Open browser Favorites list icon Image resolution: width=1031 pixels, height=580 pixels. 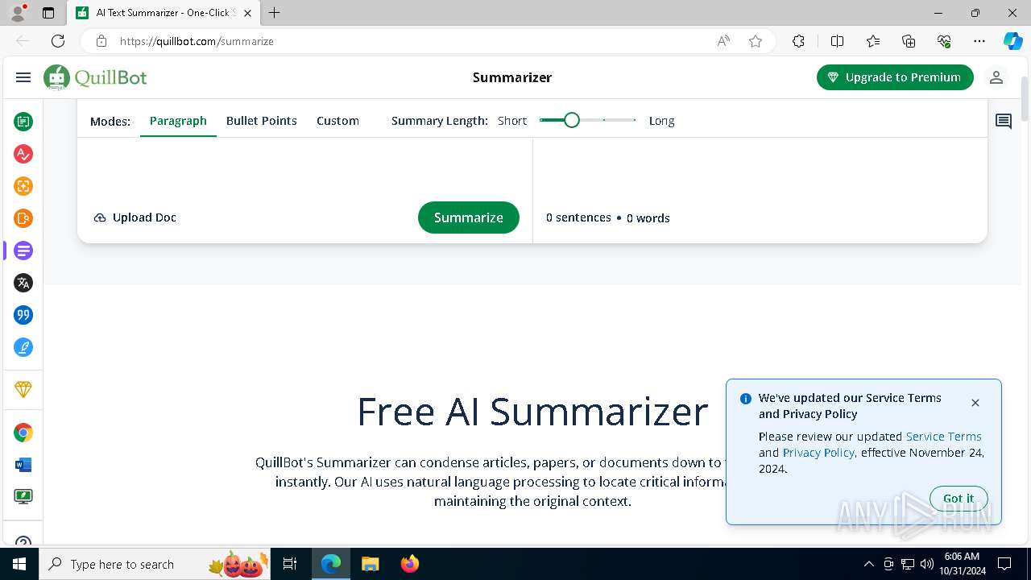coord(873,41)
